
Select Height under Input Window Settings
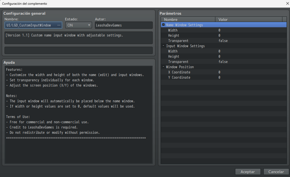pos(173,56)
